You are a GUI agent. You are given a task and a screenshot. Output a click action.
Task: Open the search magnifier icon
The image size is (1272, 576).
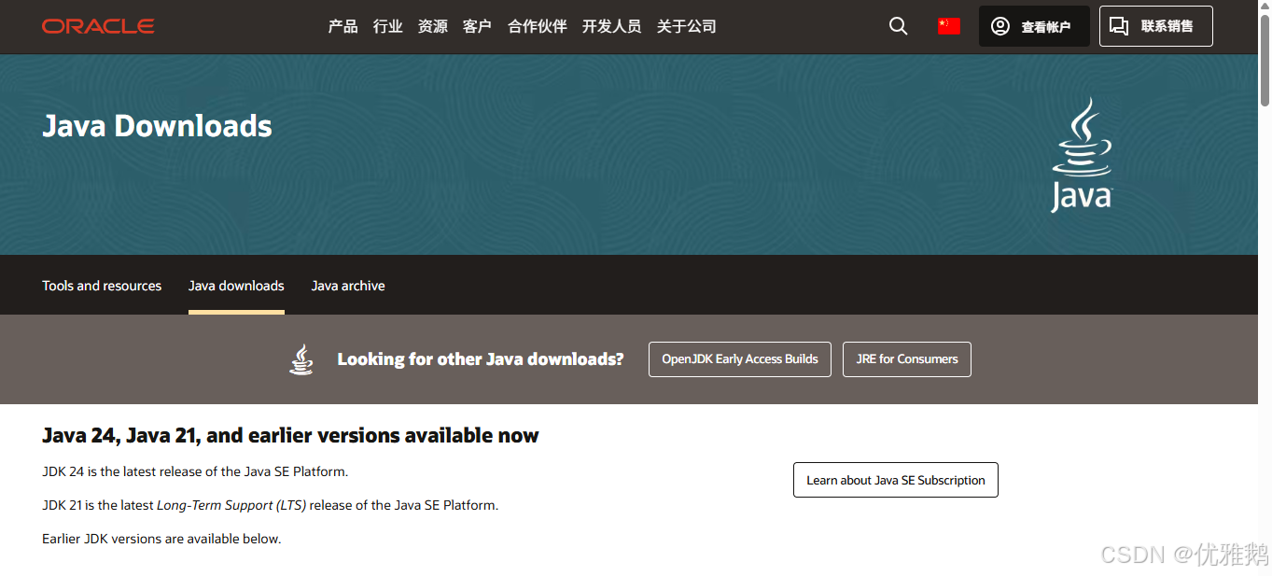pyautogui.click(x=898, y=26)
